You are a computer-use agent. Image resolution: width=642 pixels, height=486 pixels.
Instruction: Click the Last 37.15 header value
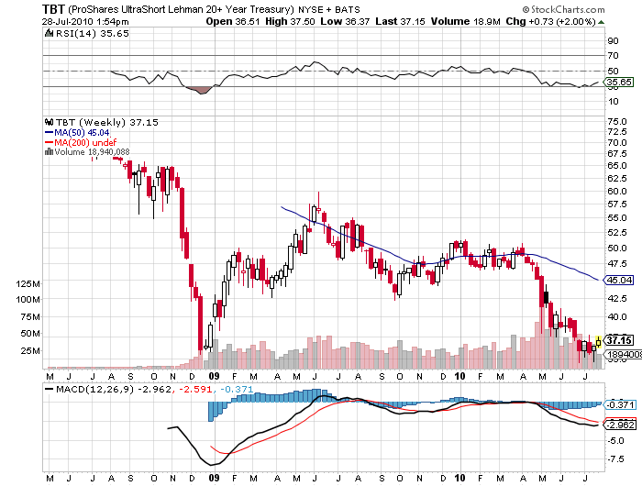[400, 22]
